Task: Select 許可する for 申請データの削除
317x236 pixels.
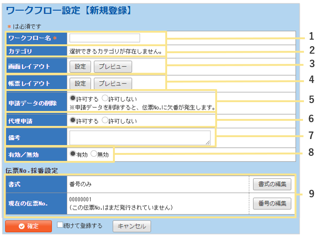Action: [72, 99]
